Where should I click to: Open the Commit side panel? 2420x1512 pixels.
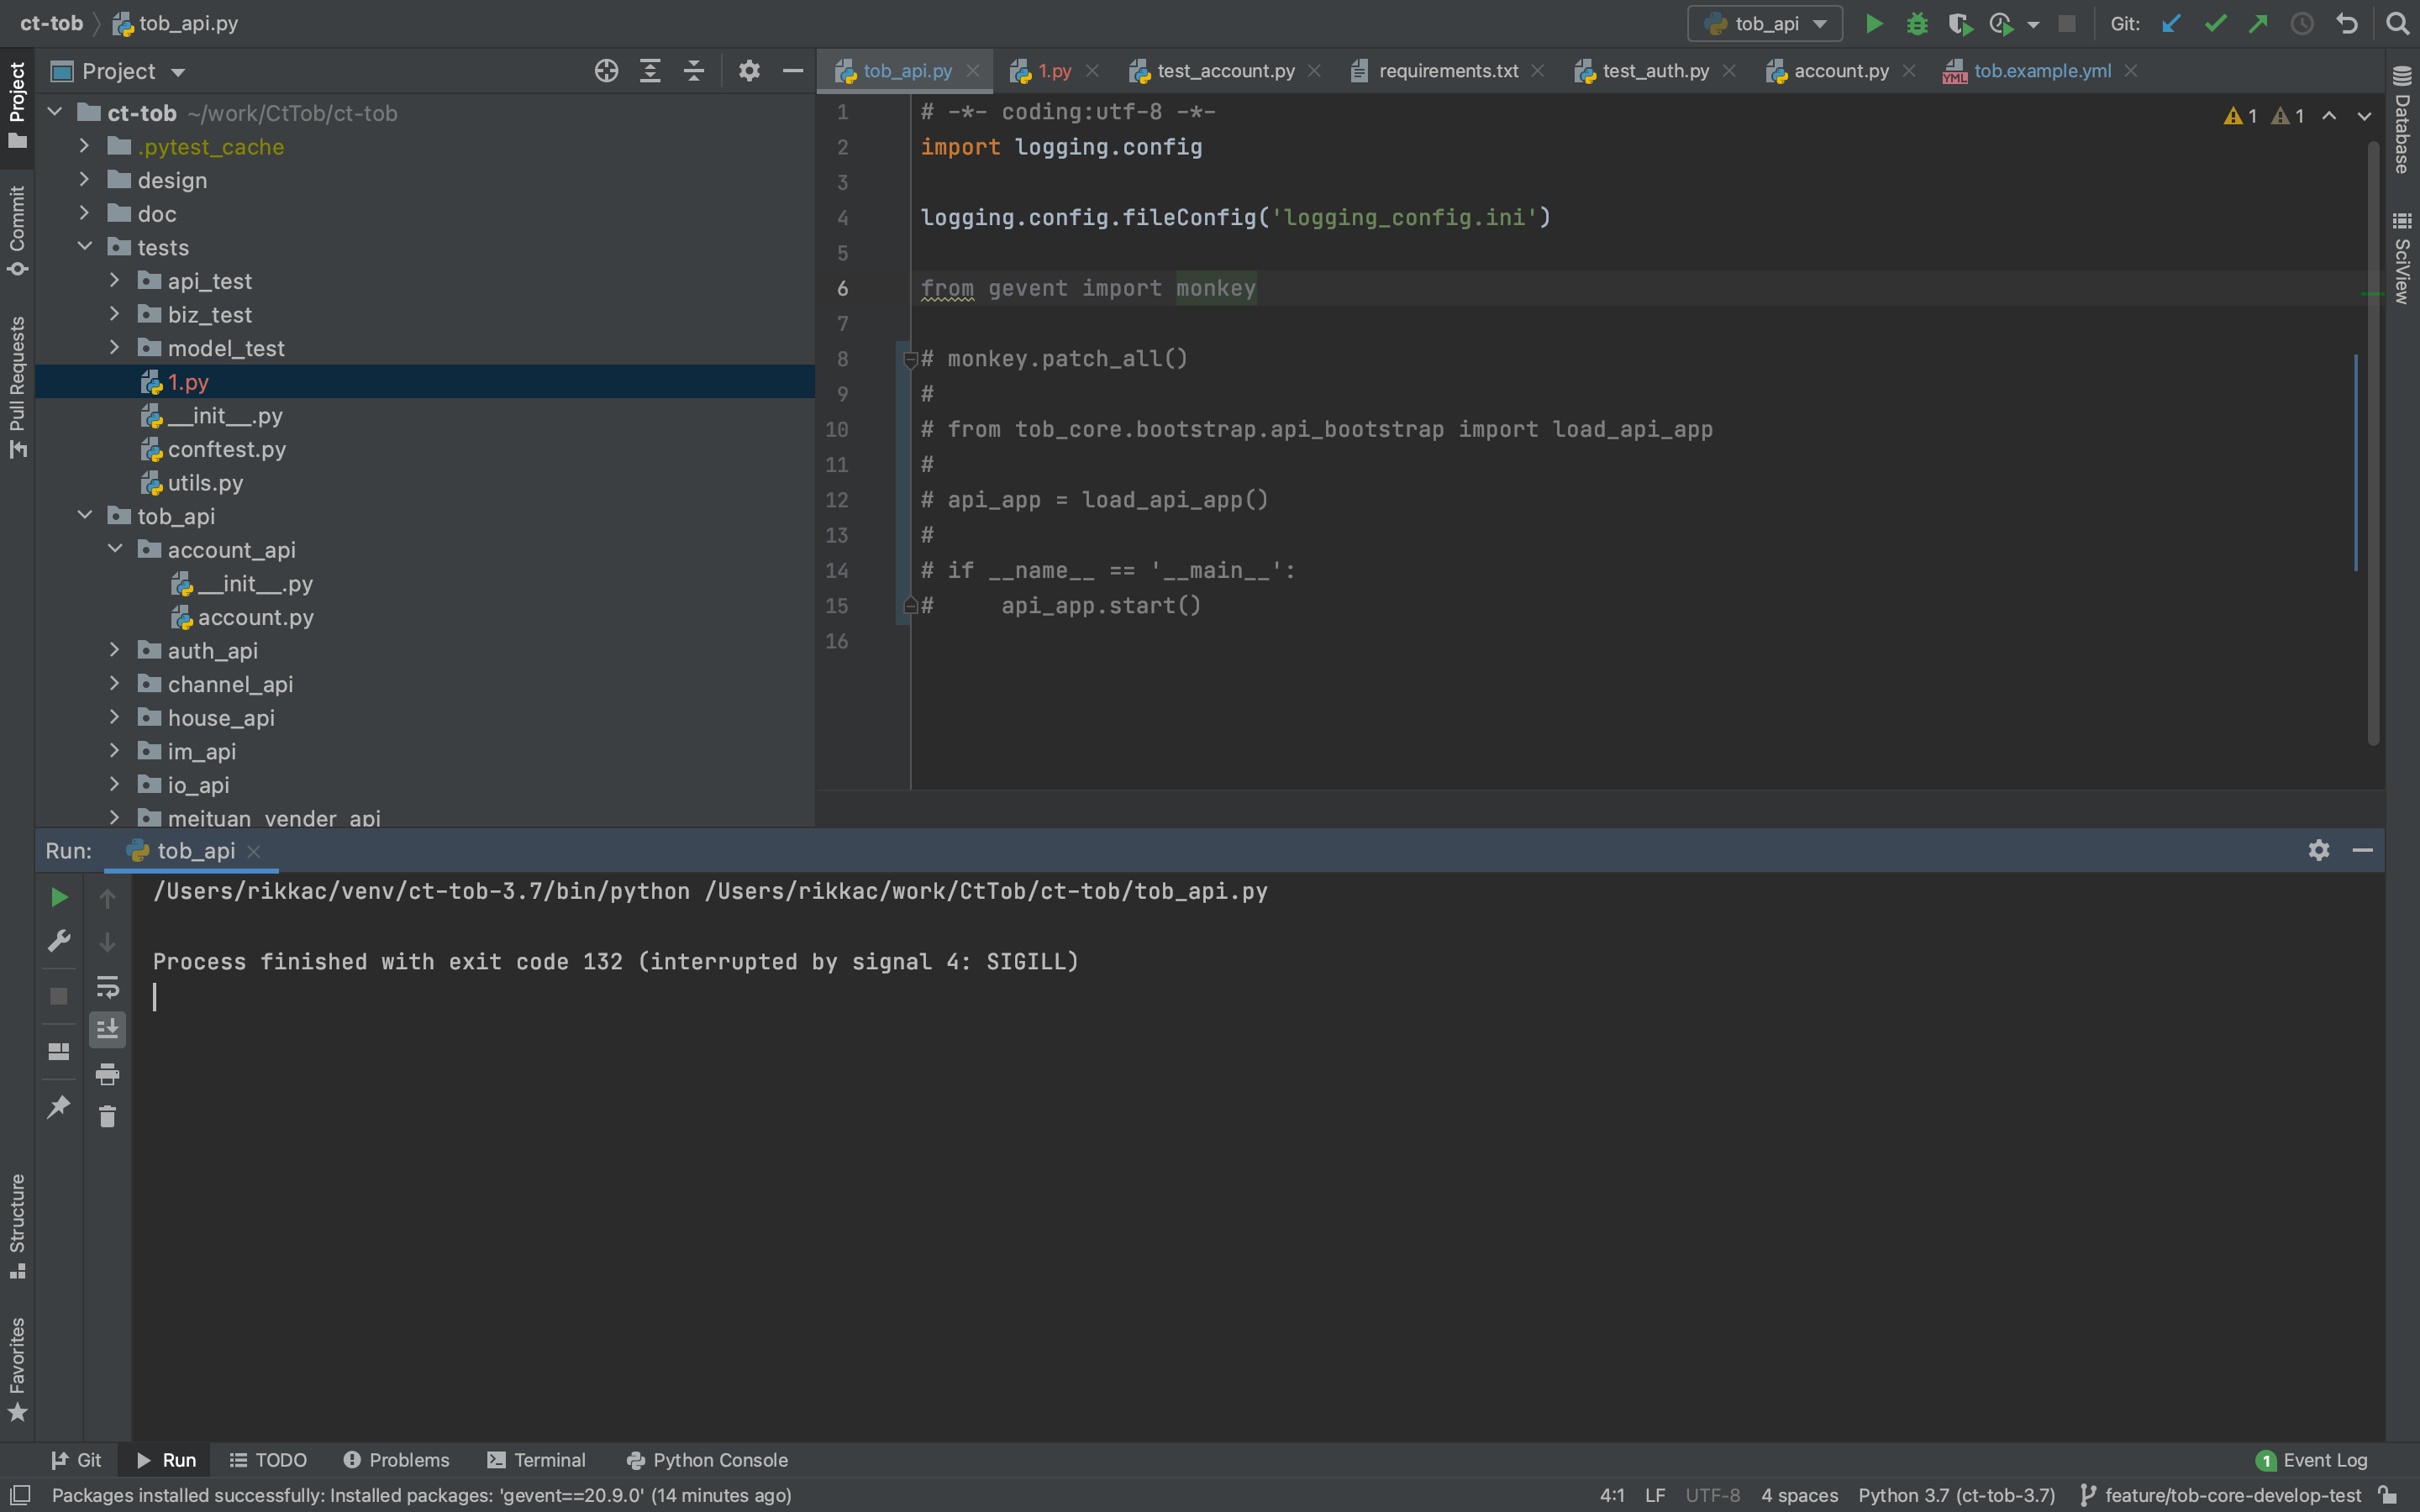tap(17, 231)
